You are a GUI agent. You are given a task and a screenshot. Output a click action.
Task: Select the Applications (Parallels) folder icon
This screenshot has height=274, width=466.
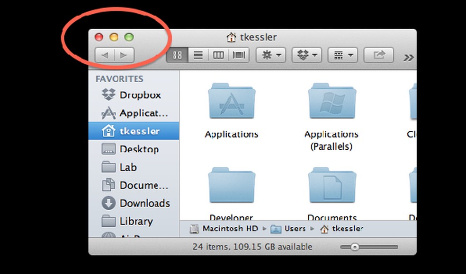point(332,101)
